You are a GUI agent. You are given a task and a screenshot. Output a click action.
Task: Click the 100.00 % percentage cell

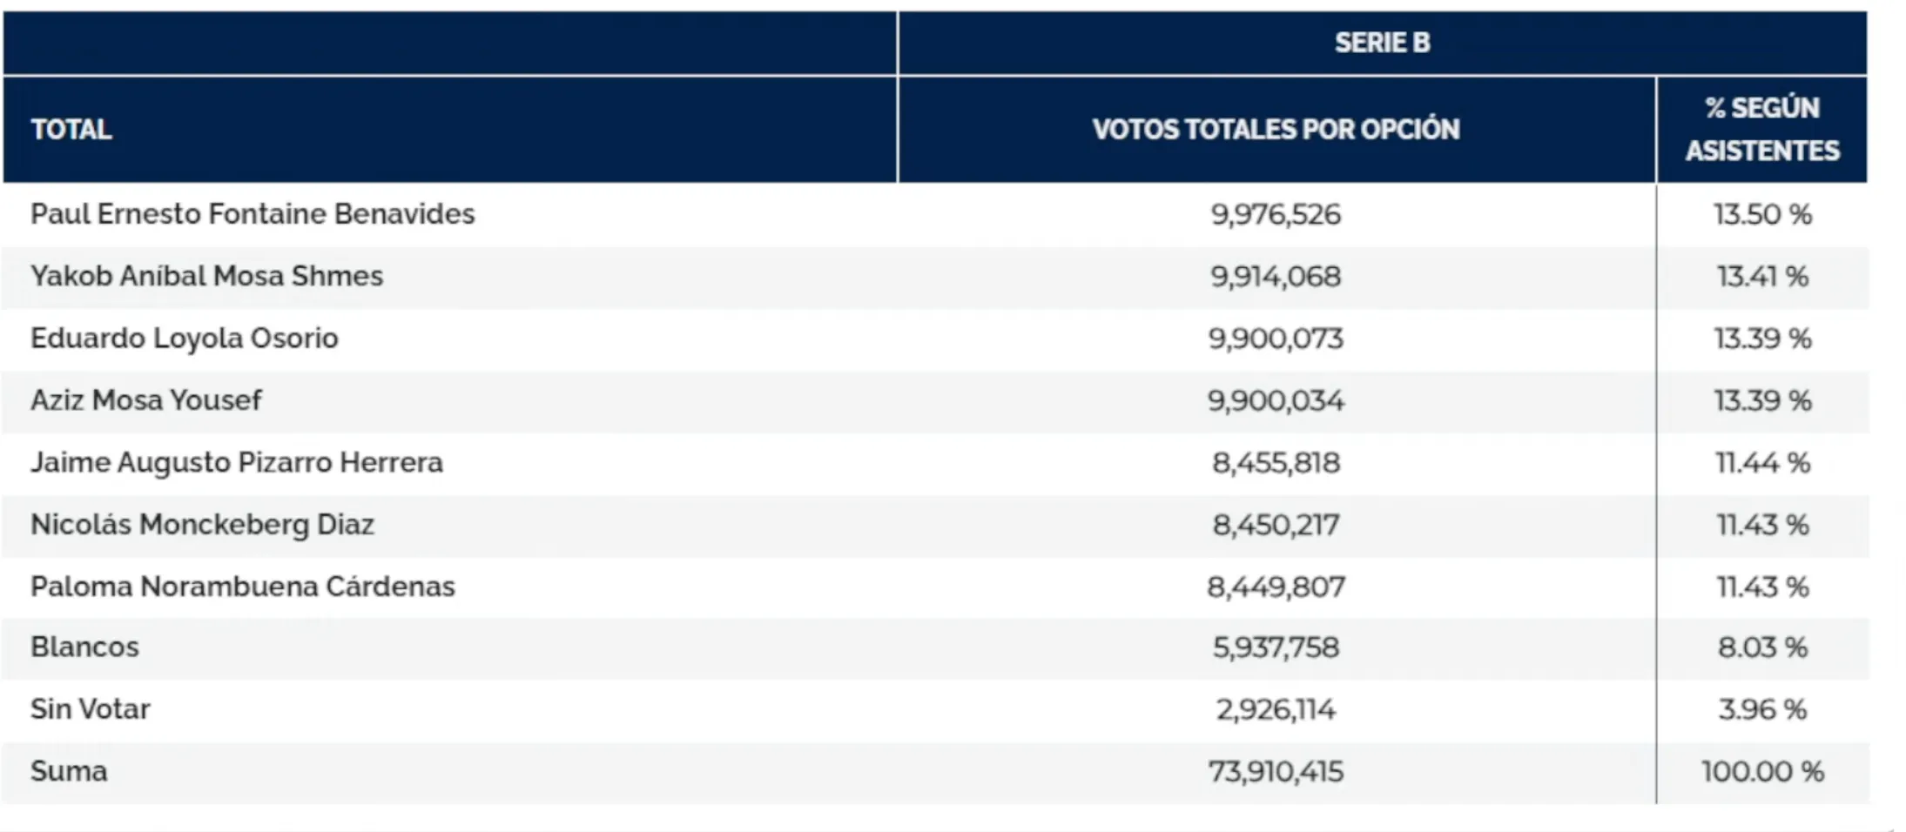[1762, 771]
